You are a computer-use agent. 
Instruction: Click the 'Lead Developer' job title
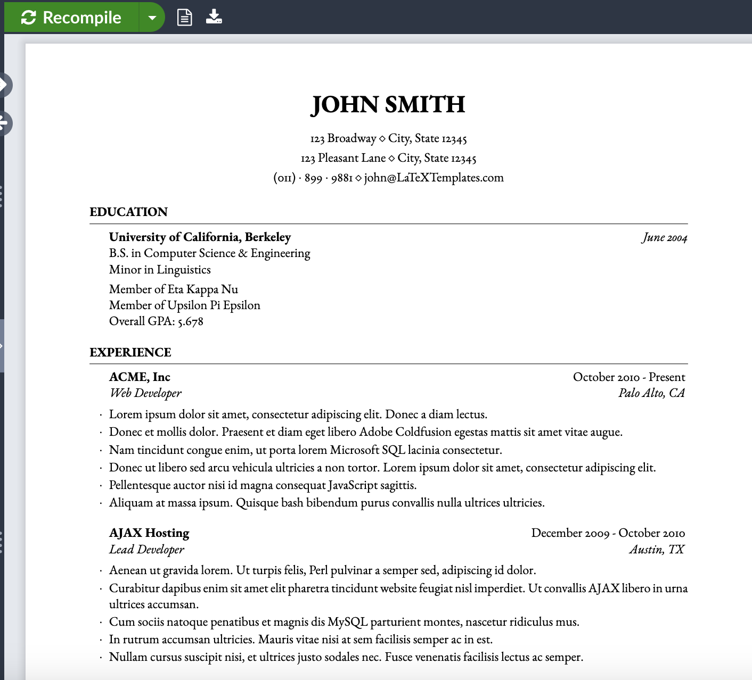pyautogui.click(x=146, y=550)
